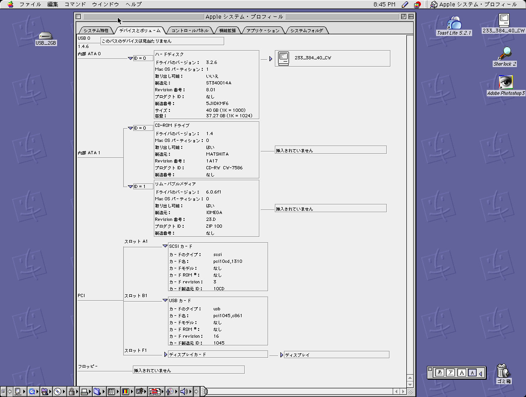Collapse the USB カード details
Image resolution: width=526 pixels, height=397 pixels.
(x=165, y=300)
